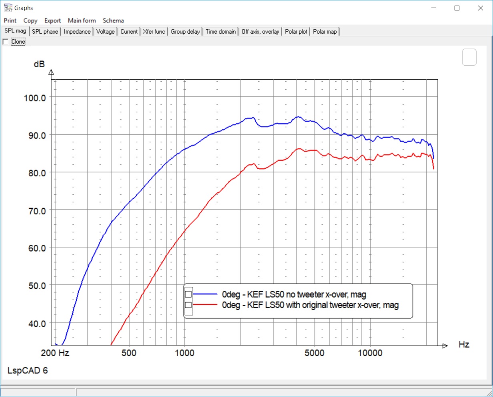The width and height of the screenshot is (493, 397).
Task: Click legend text 'KEF LS50 no tweeter x-over, mag'
Action: pos(307,294)
